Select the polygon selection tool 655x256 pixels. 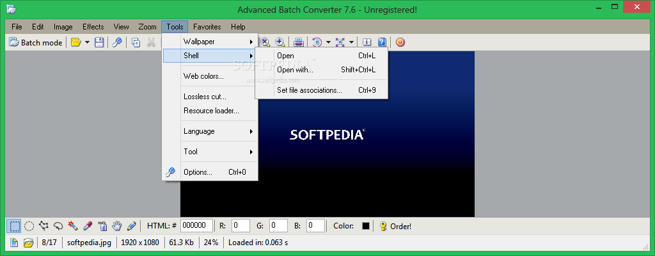click(x=43, y=227)
